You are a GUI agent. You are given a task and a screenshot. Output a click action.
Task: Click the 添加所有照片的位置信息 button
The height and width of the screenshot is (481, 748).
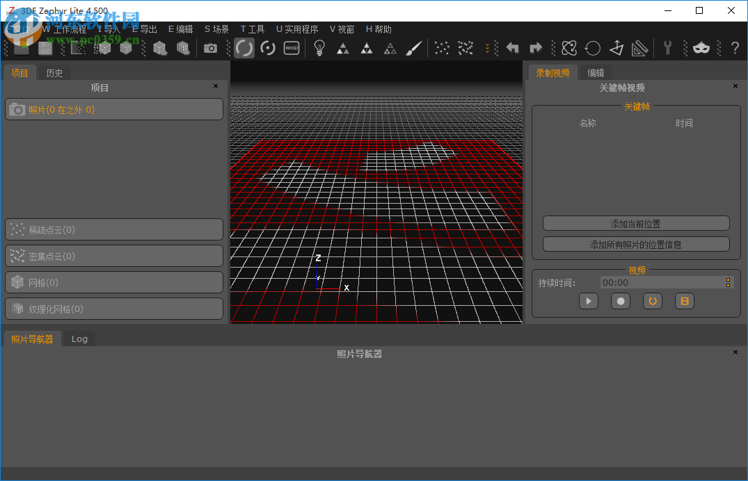(635, 245)
